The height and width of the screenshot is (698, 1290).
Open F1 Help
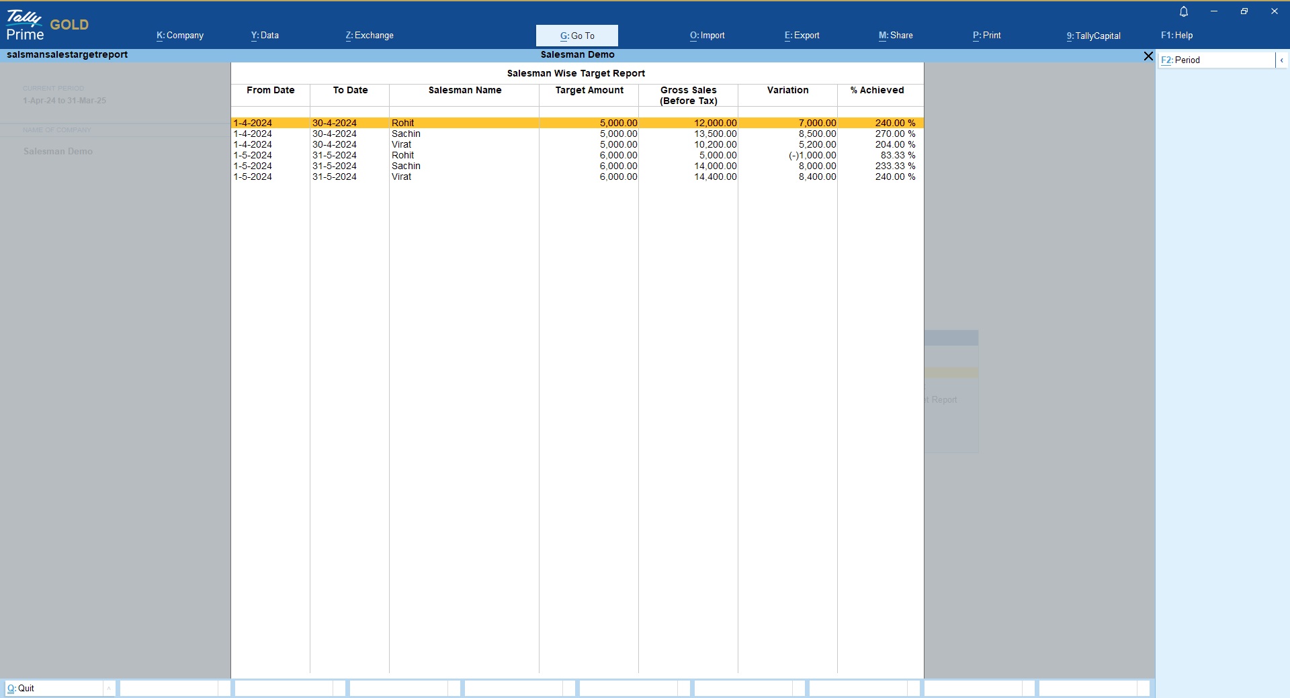(x=1176, y=36)
